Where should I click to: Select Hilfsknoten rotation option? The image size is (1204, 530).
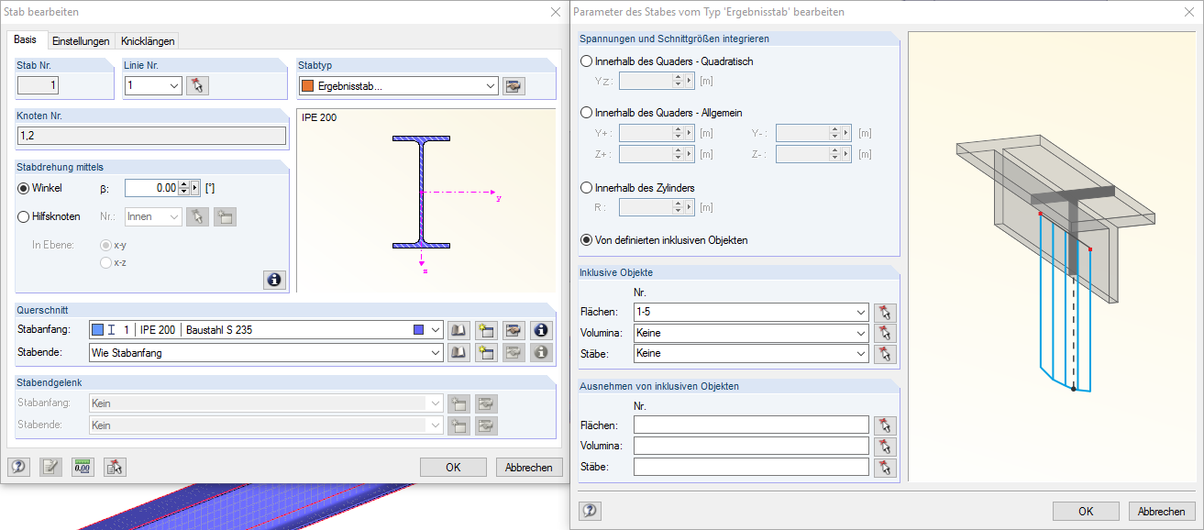(x=24, y=217)
